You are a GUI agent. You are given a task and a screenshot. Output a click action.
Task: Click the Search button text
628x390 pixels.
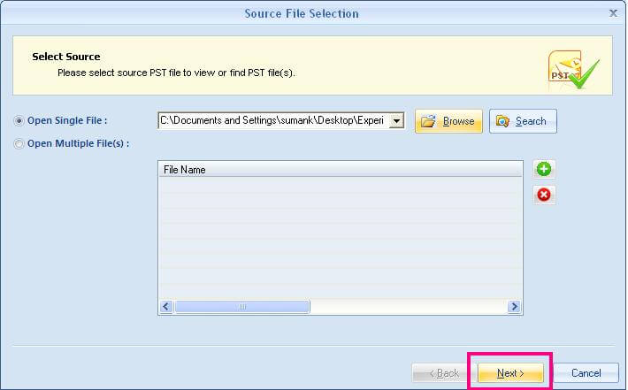tap(531, 121)
